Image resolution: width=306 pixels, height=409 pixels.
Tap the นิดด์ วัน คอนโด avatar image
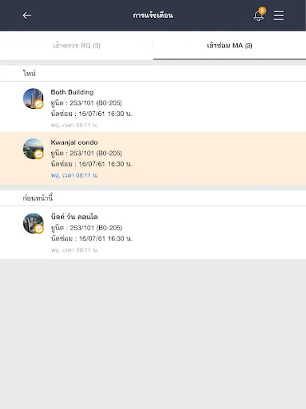pos(33,223)
